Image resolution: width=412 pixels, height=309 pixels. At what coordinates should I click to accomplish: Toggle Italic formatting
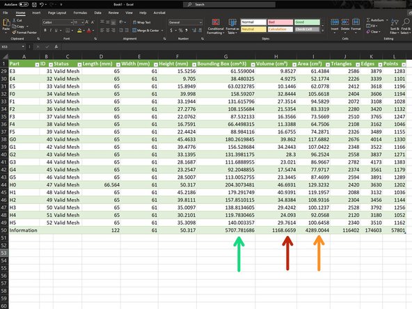[x=50, y=31]
